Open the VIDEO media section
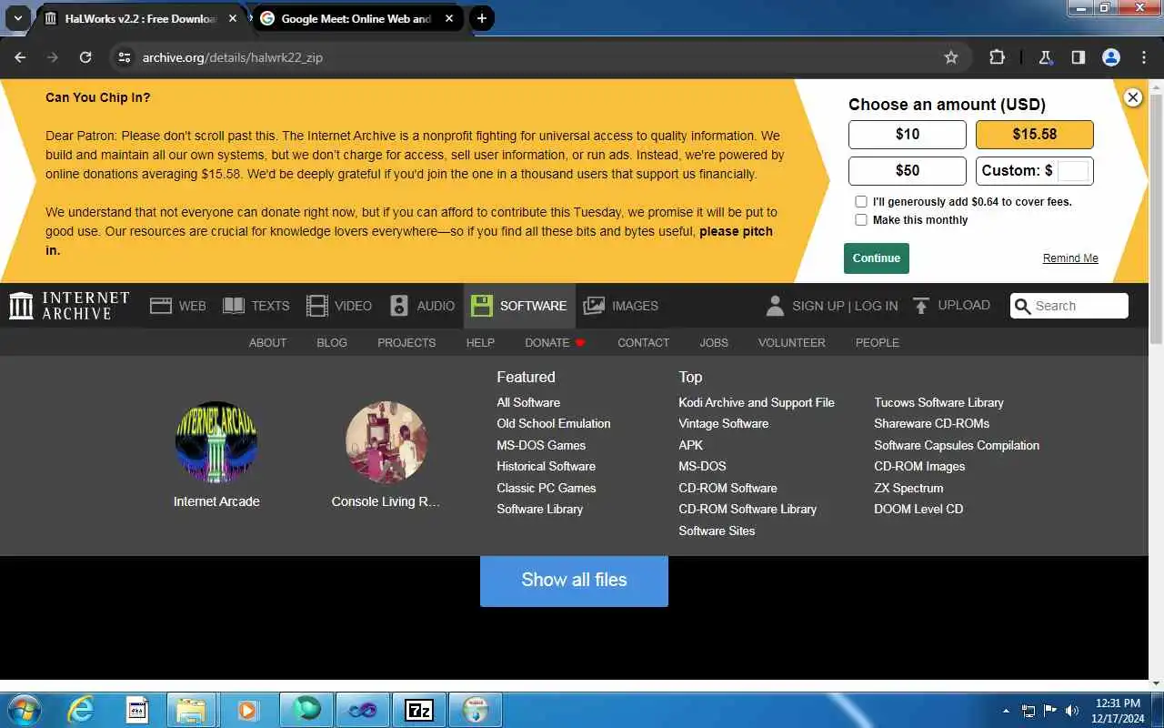This screenshot has width=1164, height=728. [338, 306]
